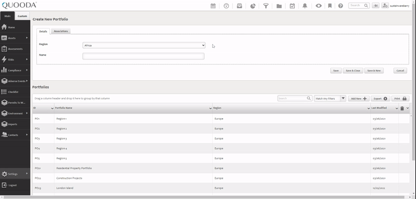Click the bookmark icon
This screenshot has width=416, height=199.
coord(330,6)
